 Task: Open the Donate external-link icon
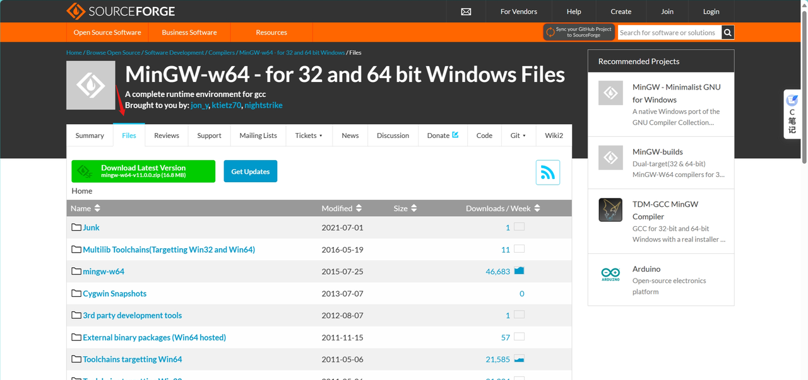455,135
